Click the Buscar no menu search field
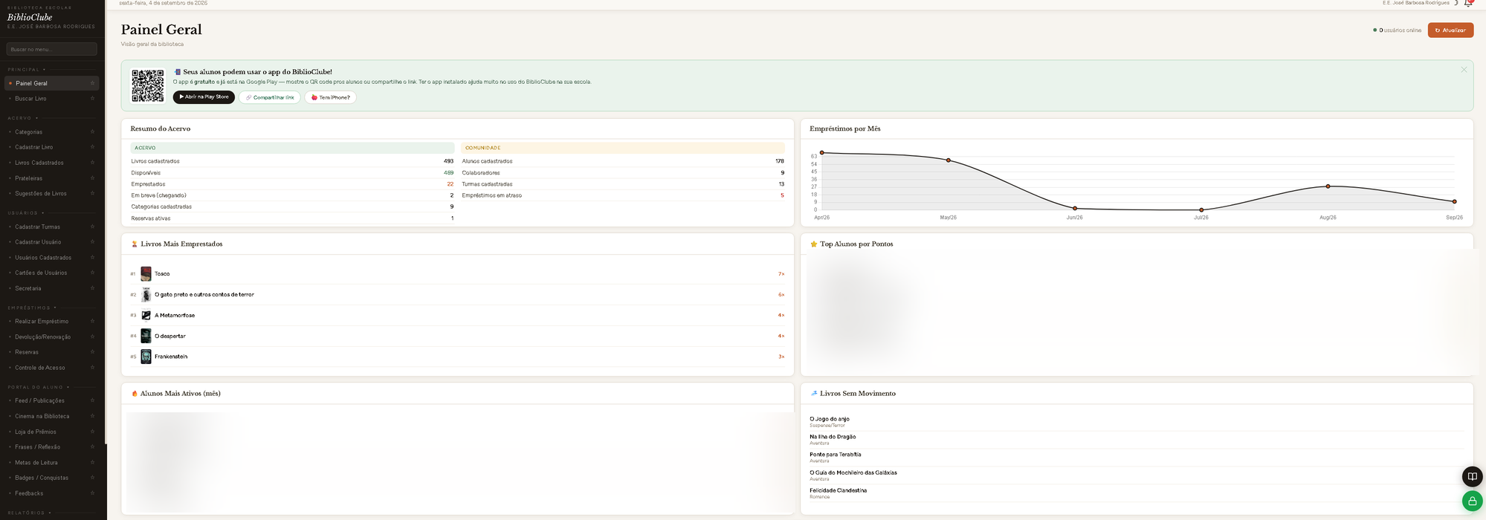This screenshot has height=520, width=1486. click(52, 49)
